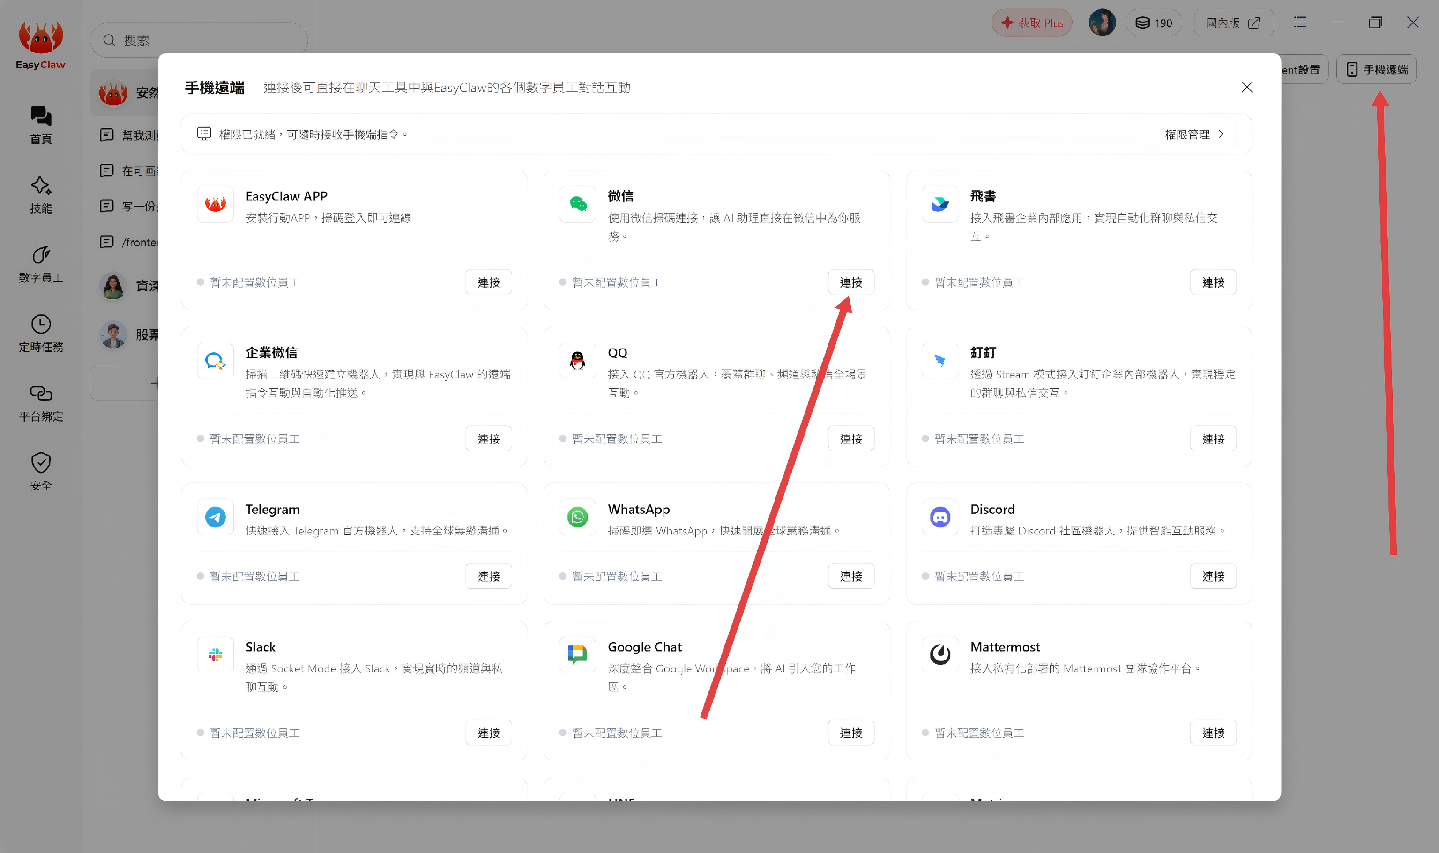Click the Google Chat icon
Screen dimensions: 1439x853
click(577, 655)
